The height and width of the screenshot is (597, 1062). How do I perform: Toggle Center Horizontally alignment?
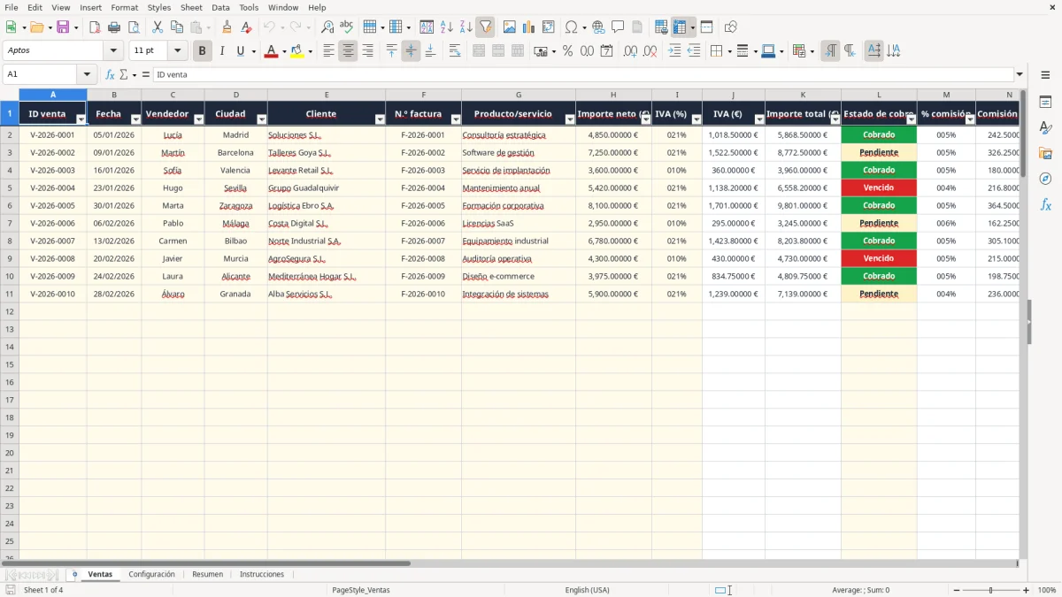[348, 51]
